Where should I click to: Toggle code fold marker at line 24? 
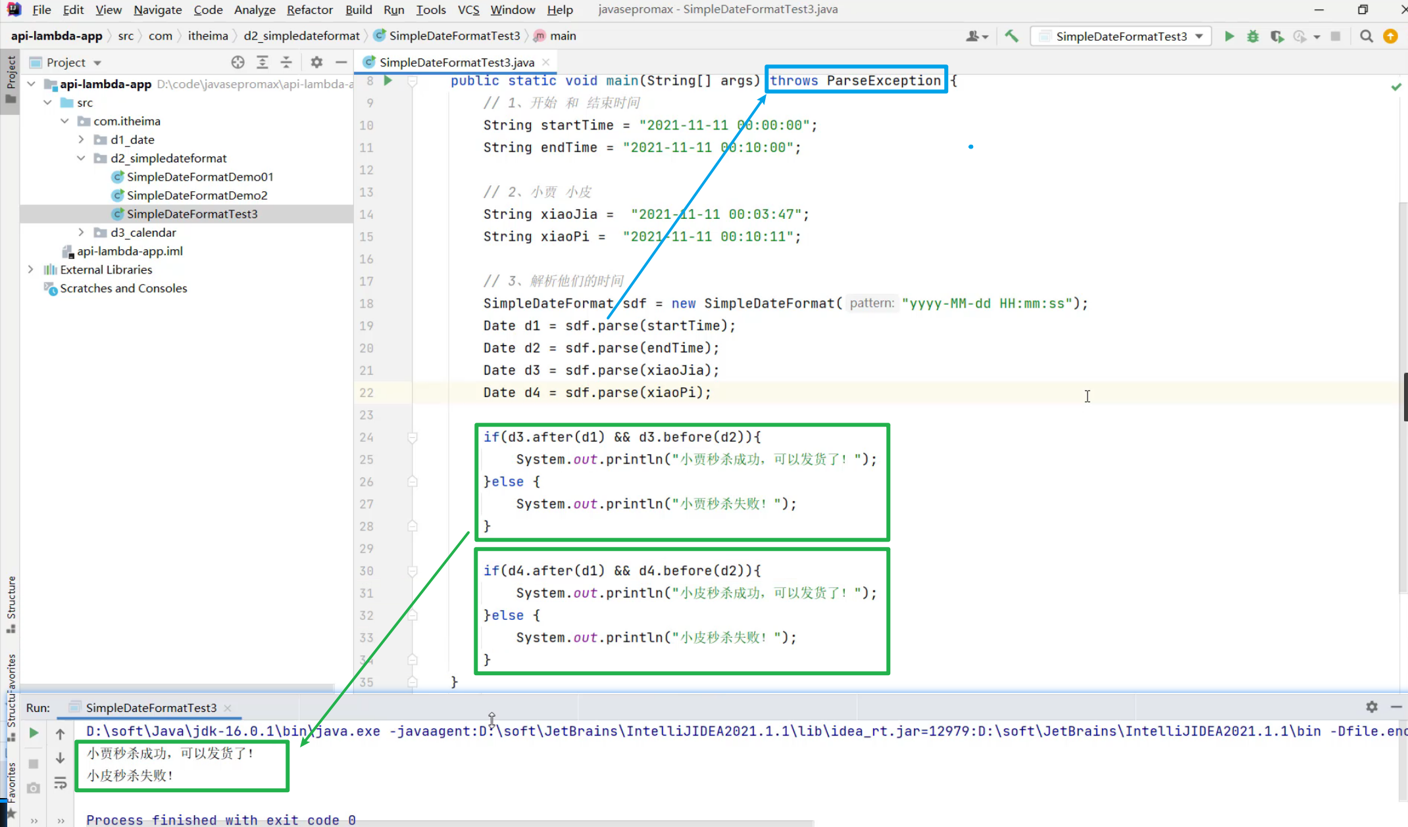click(413, 437)
